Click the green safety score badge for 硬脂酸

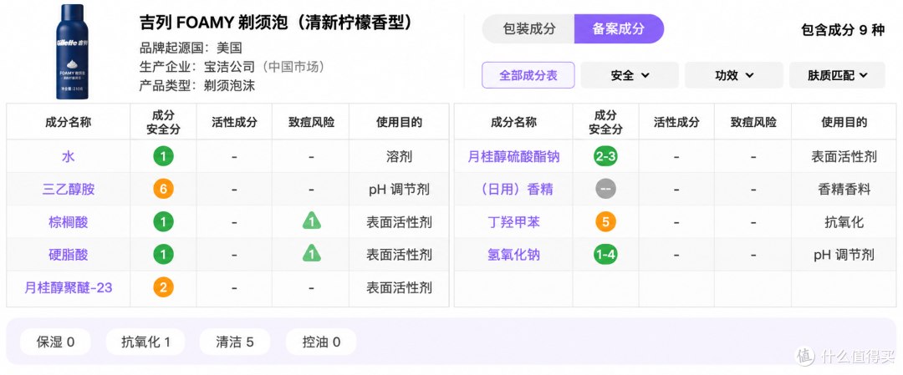click(163, 254)
